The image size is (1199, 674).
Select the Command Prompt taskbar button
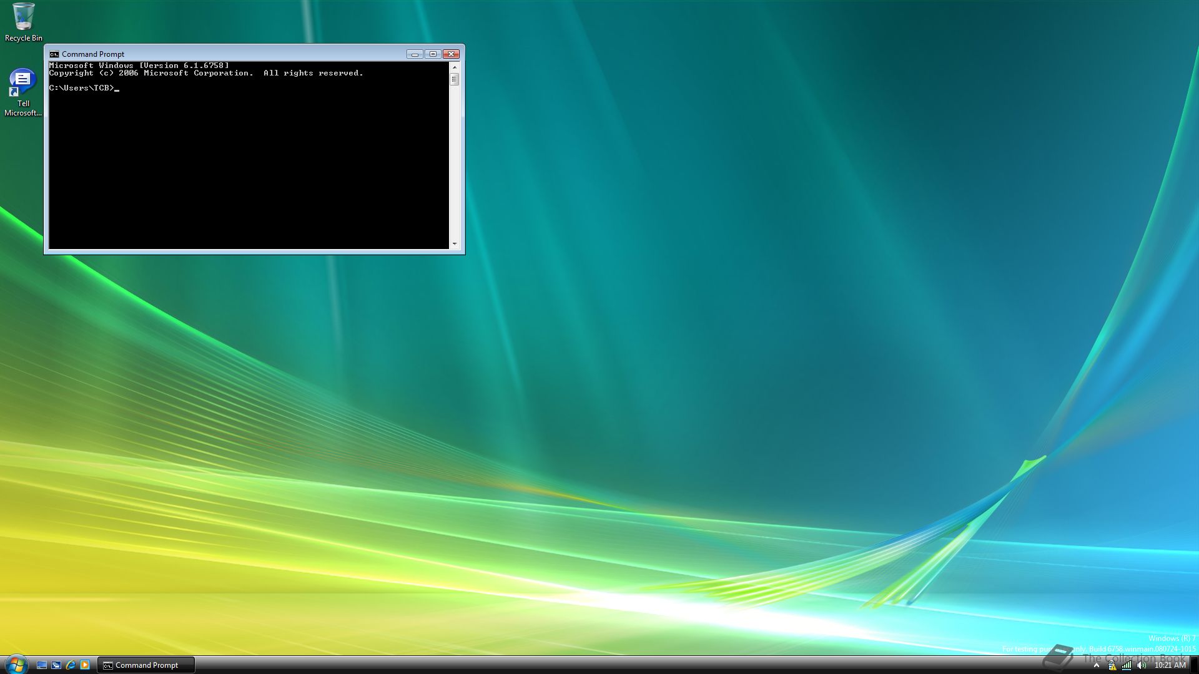point(146,665)
